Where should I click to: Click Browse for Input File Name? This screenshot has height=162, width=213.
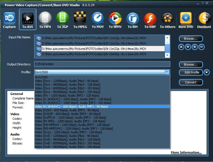pos(191,39)
